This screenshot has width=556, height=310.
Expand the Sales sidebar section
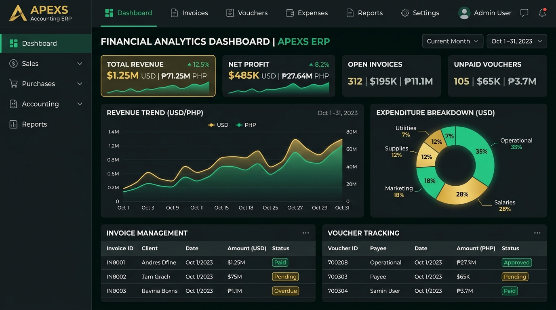point(80,63)
